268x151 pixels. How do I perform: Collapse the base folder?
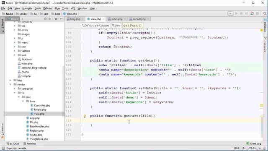point(23,101)
